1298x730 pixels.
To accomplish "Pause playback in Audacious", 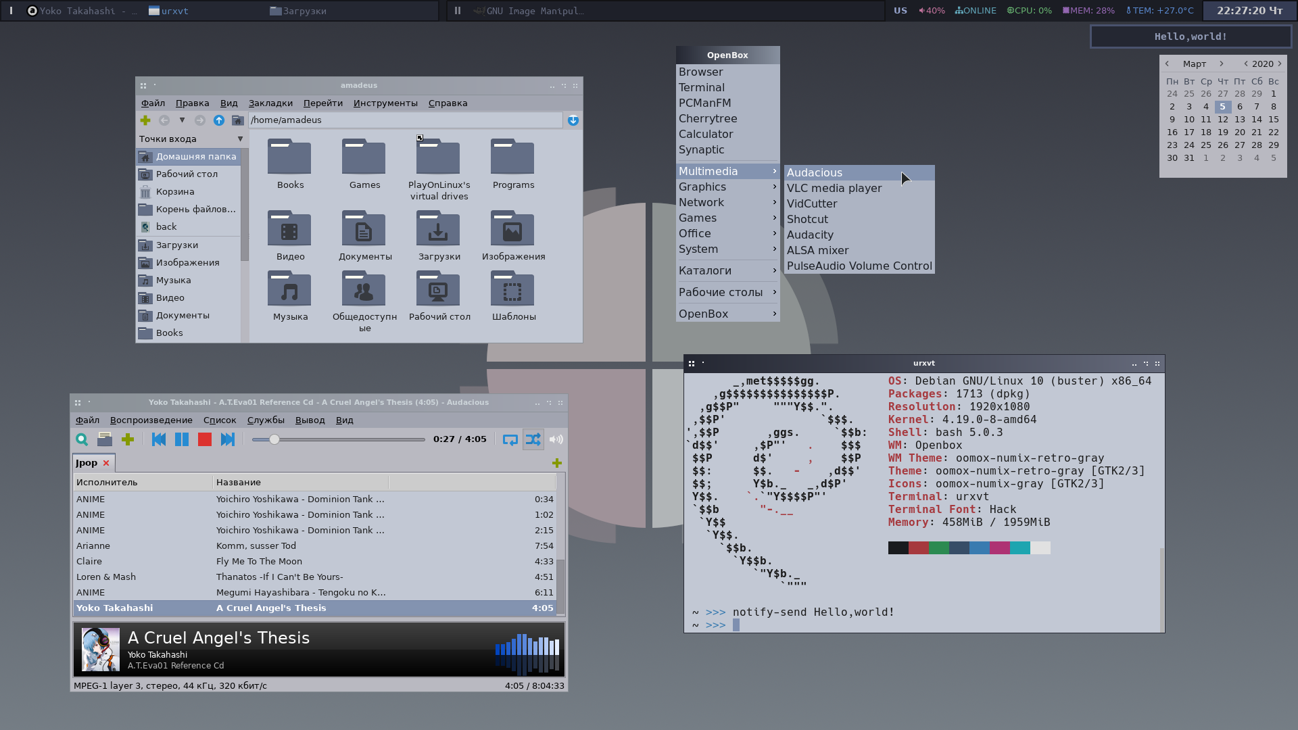I will 182,439.
